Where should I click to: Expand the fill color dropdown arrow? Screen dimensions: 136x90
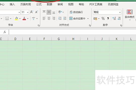20,18
